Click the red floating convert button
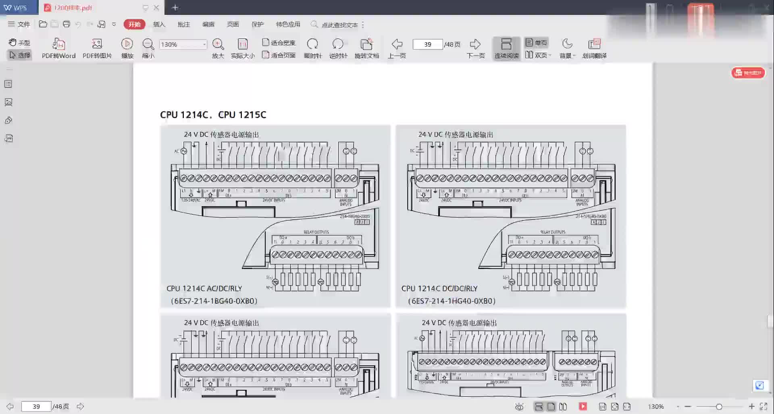 point(748,72)
